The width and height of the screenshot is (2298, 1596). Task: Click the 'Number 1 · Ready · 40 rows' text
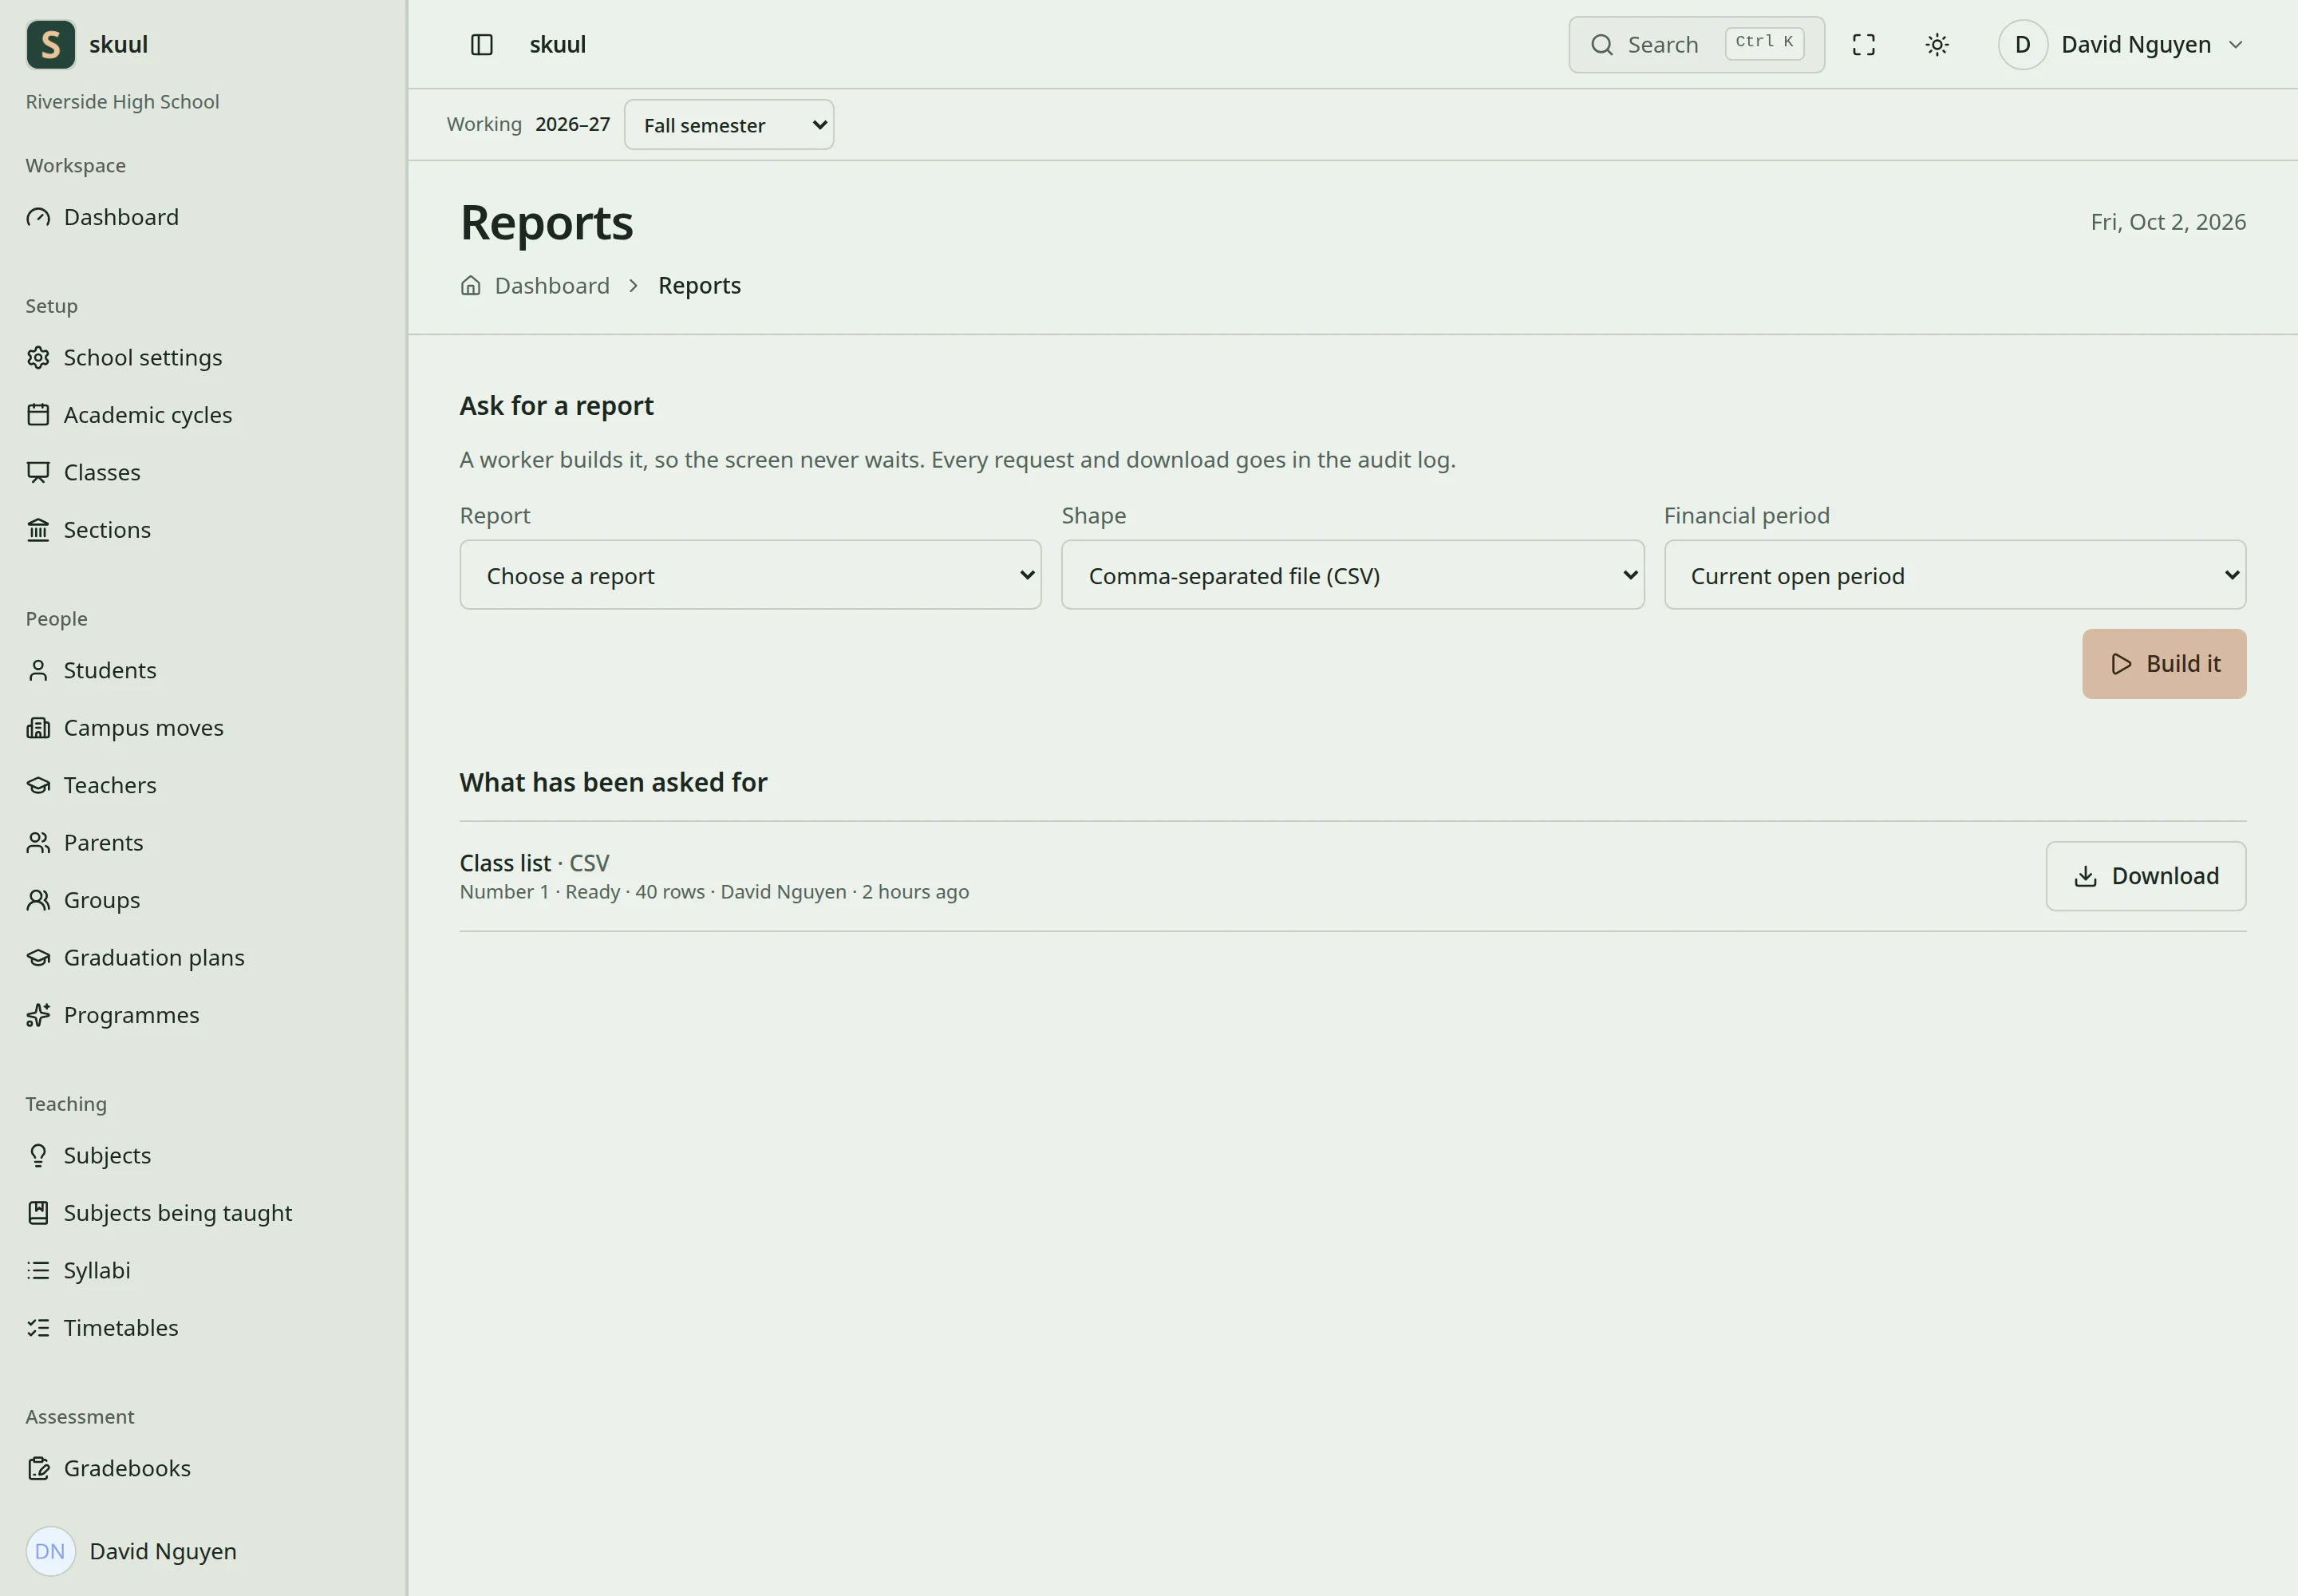tap(582, 892)
